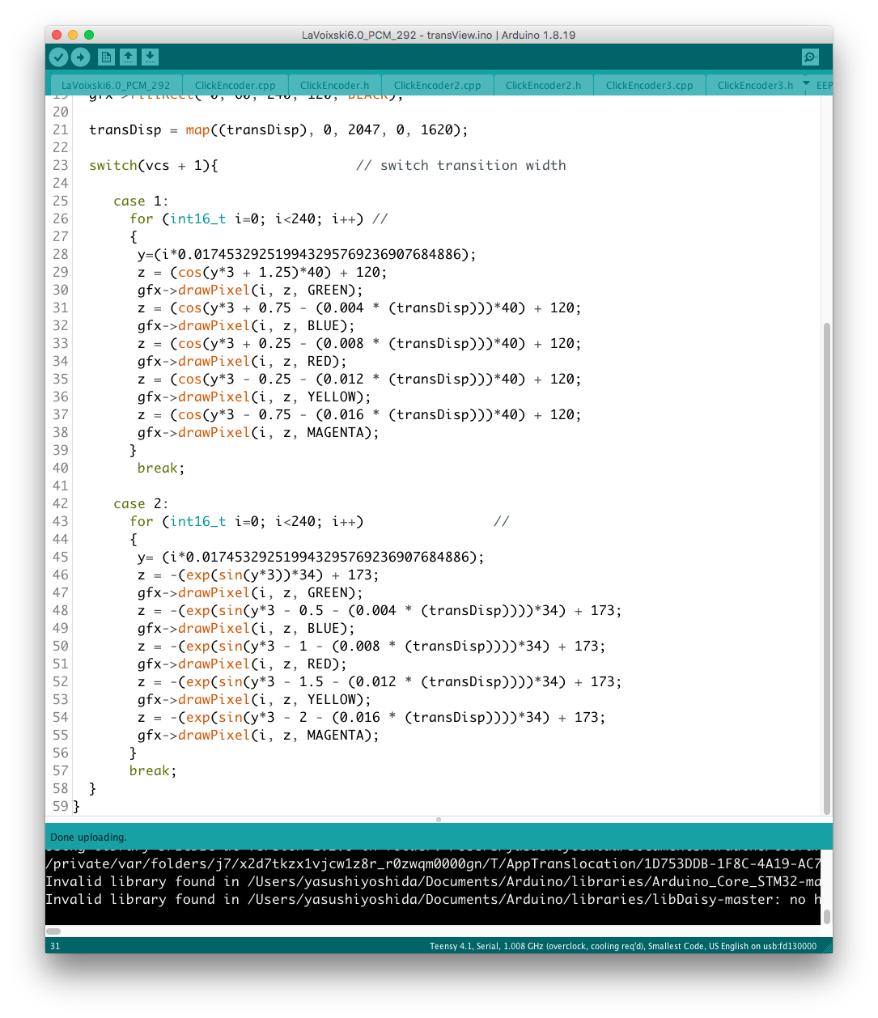Screen dimensions: 878x1018
Task: Click the editor-console divider handle dot
Action: click(x=439, y=820)
